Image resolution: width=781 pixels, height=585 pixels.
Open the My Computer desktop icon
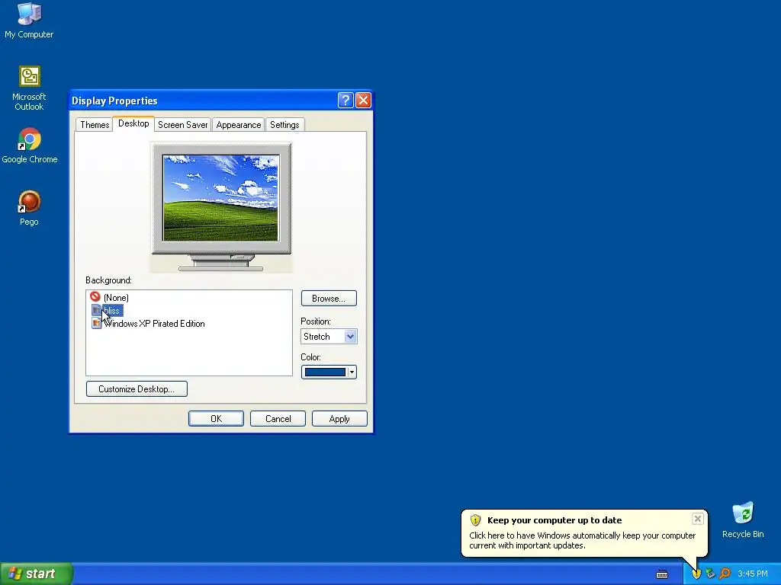click(x=29, y=20)
